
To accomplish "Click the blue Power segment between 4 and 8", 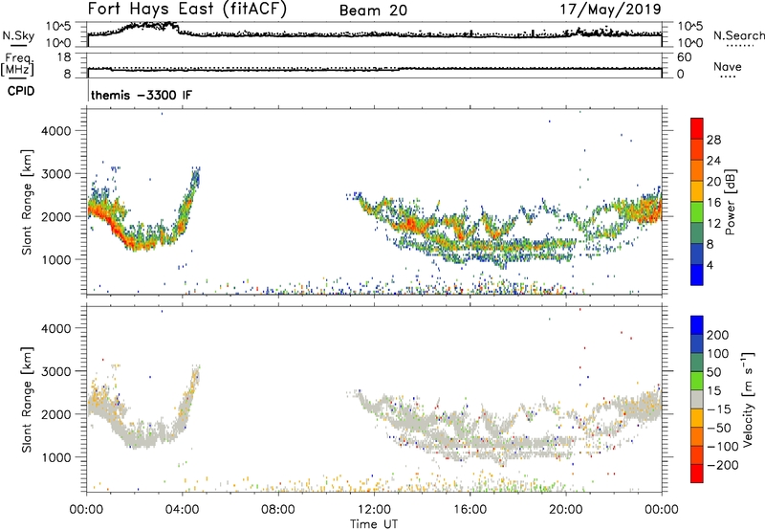I will [x=697, y=254].
